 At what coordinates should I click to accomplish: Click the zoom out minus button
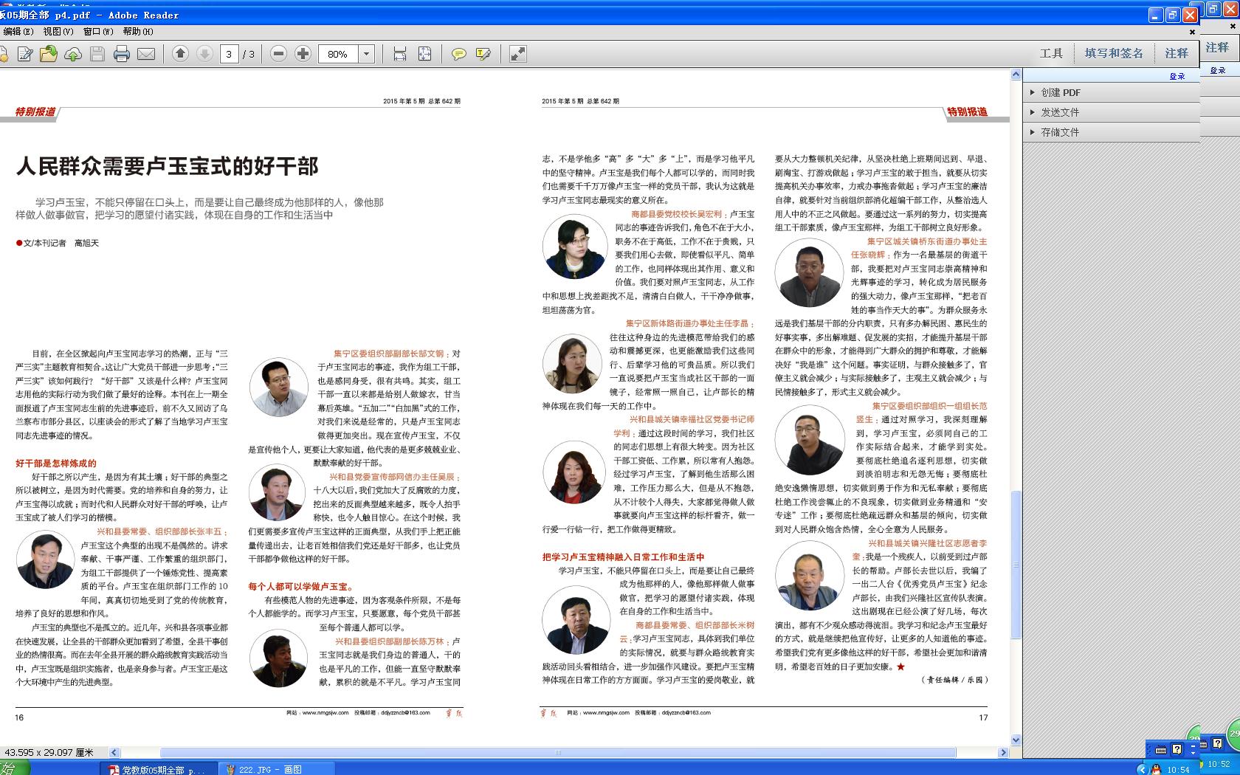pyautogui.click(x=278, y=54)
